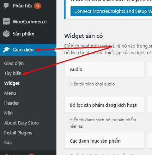
Task: Open About Easy Store page
Action: click(x=22, y=123)
